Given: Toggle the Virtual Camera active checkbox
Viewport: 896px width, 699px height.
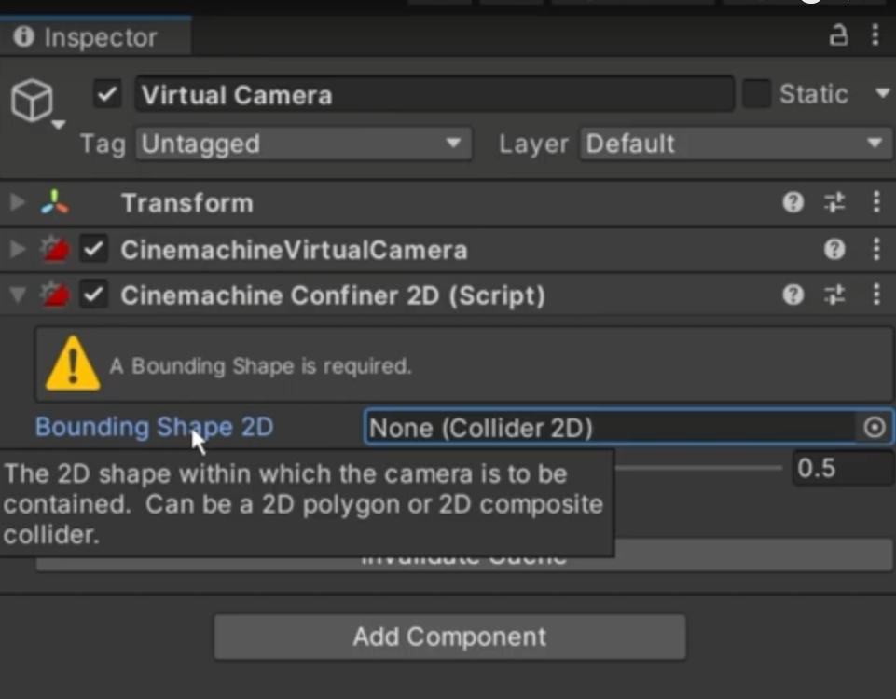Looking at the screenshot, I should click(x=107, y=94).
